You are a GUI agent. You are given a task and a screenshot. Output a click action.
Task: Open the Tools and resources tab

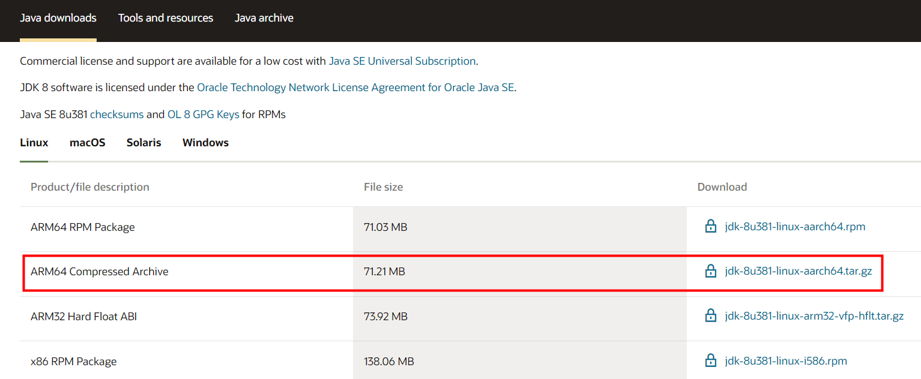[x=166, y=18]
